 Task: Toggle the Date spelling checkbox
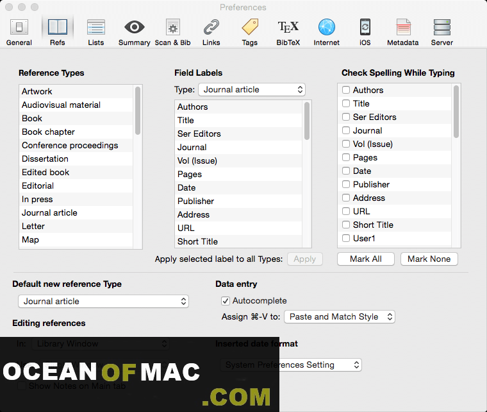(x=346, y=171)
